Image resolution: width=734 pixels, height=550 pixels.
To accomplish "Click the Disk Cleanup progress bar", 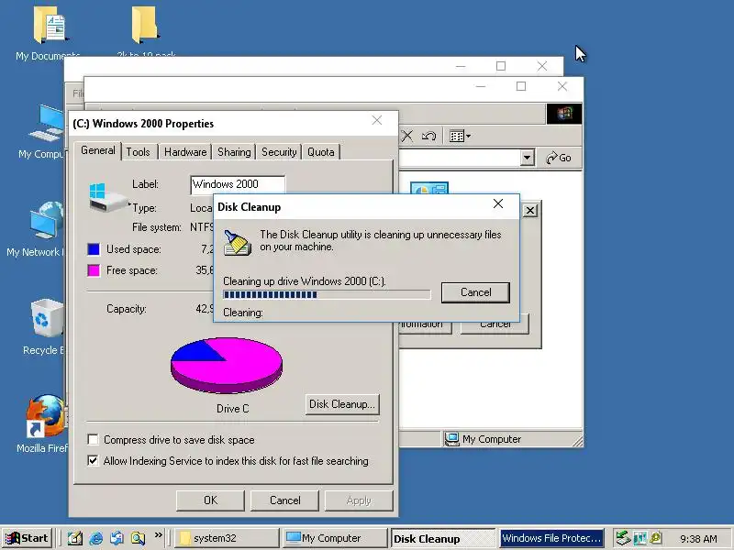I will (x=327, y=294).
